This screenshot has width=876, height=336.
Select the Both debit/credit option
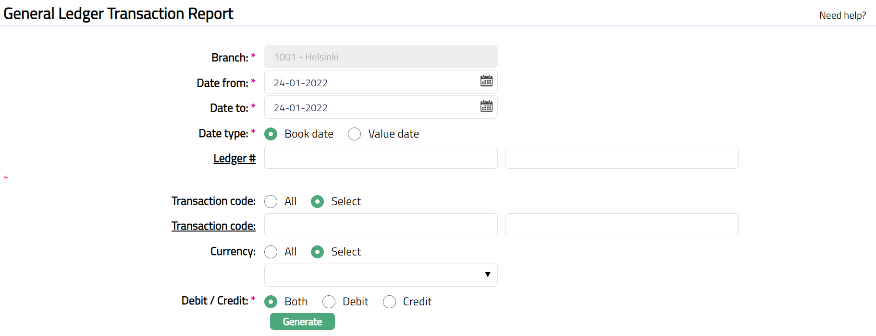tap(271, 302)
